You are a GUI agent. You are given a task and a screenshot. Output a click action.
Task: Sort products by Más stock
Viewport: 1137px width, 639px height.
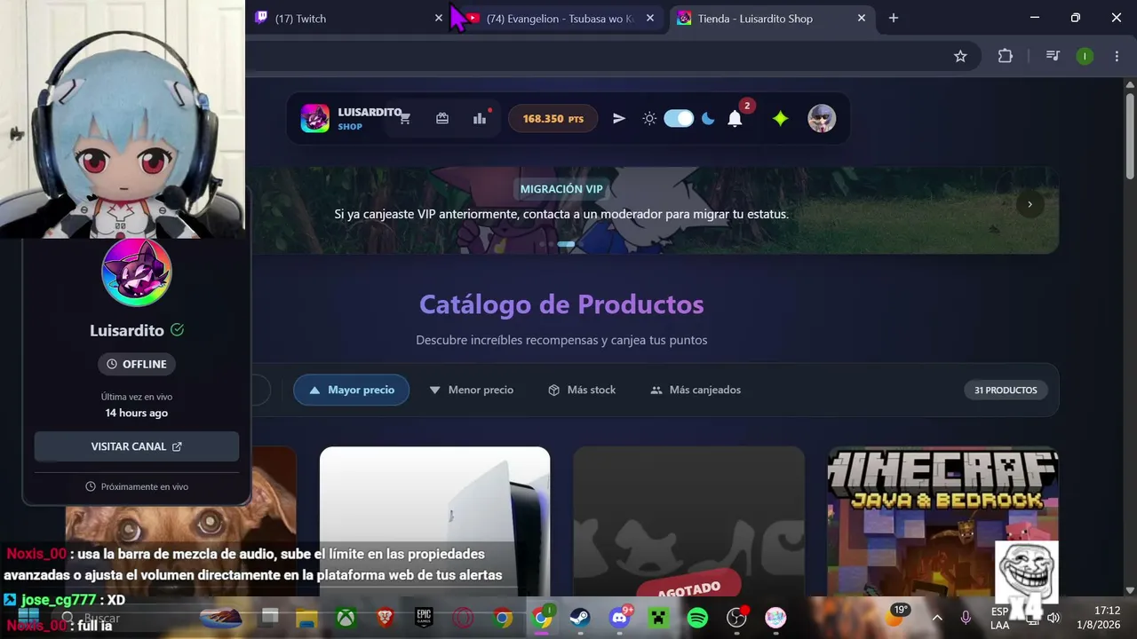click(x=582, y=390)
